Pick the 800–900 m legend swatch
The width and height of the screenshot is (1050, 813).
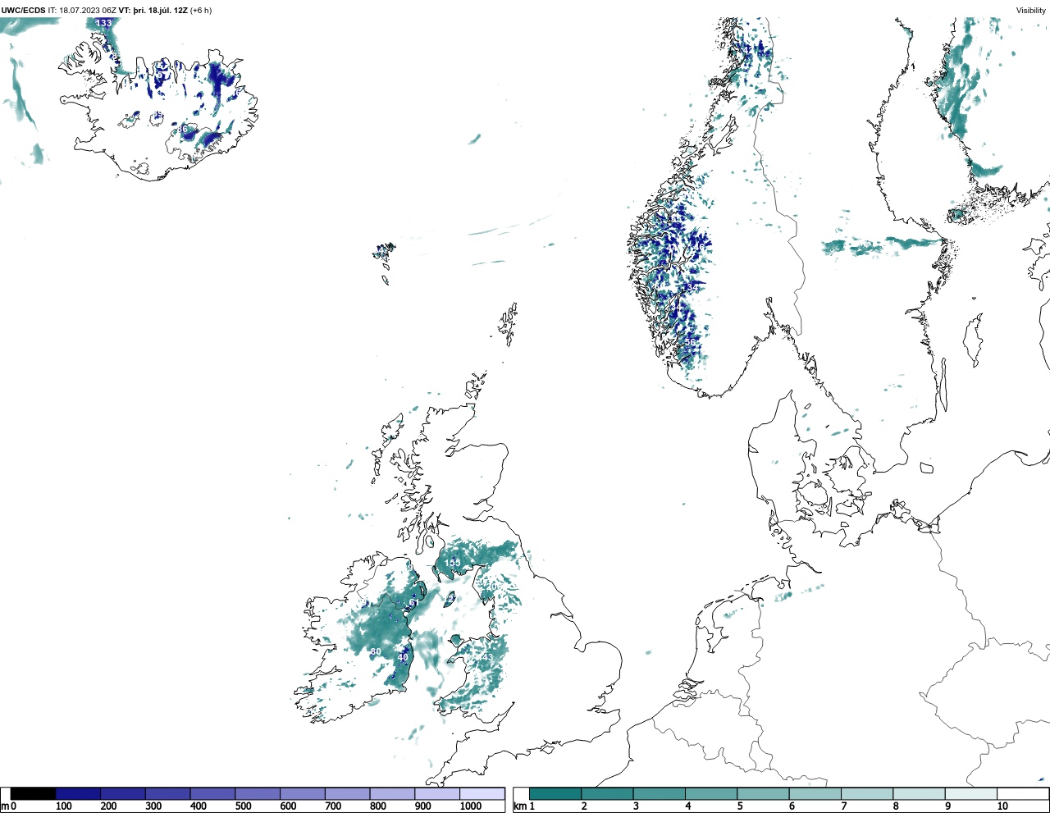[391, 793]
